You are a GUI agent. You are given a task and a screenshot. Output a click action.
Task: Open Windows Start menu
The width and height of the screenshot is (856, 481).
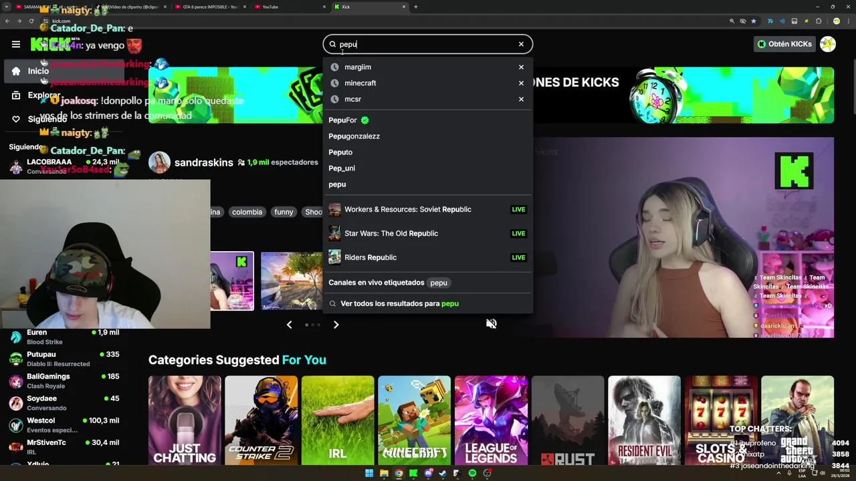369,473
